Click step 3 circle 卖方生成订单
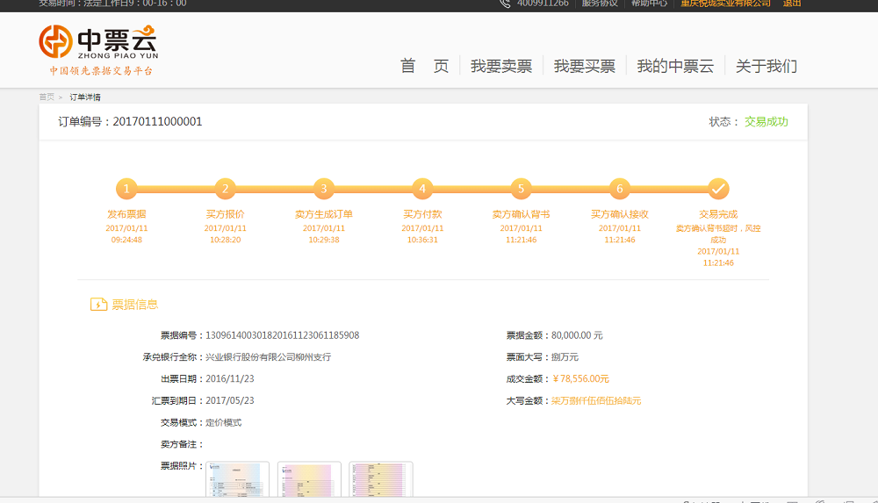The width and height of the screenshot is (878, 503). point(324,189)
